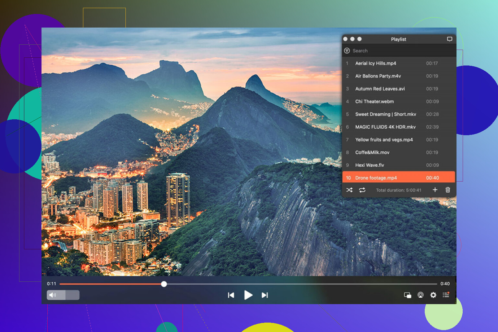
Task: Choose Coffe&Milk.mov from the playlist
Action: click(x=372, y=152)
